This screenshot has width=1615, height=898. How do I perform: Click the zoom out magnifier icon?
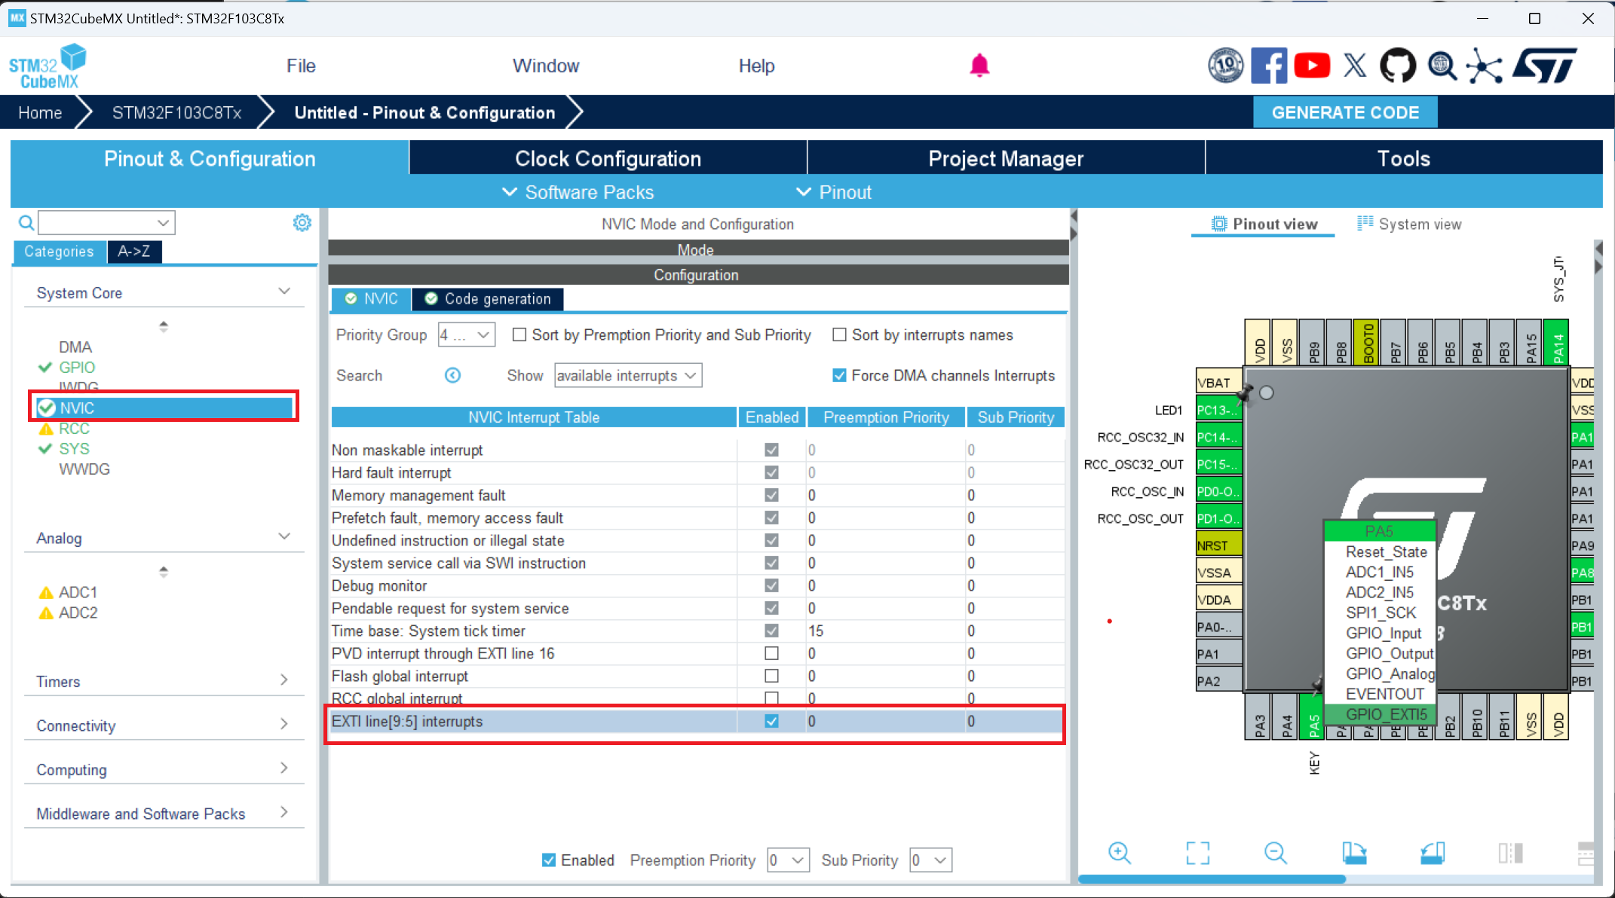[1275, 853]
